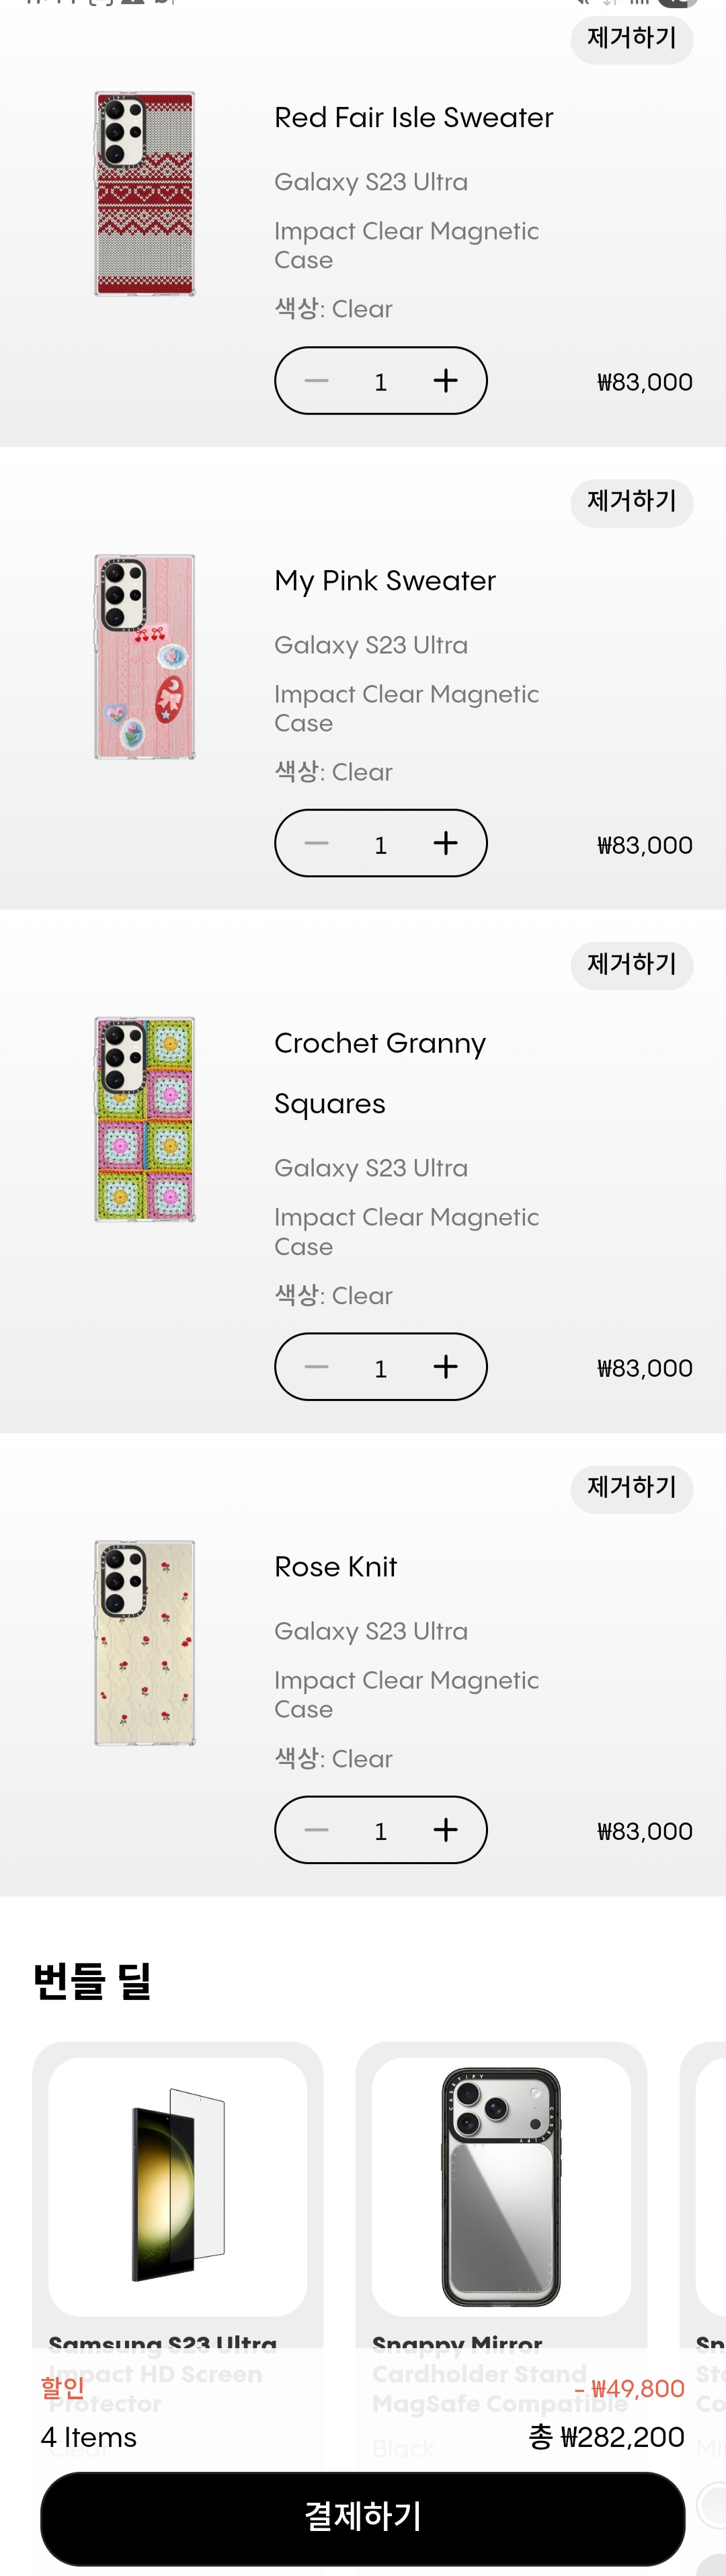Select Samsung S23 Ultra screen protector bundle
This screenshot has width=726, height=2576.
178,2188
